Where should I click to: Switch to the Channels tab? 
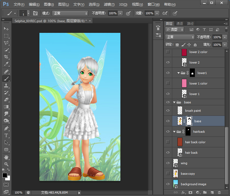[x=179, y=23]
